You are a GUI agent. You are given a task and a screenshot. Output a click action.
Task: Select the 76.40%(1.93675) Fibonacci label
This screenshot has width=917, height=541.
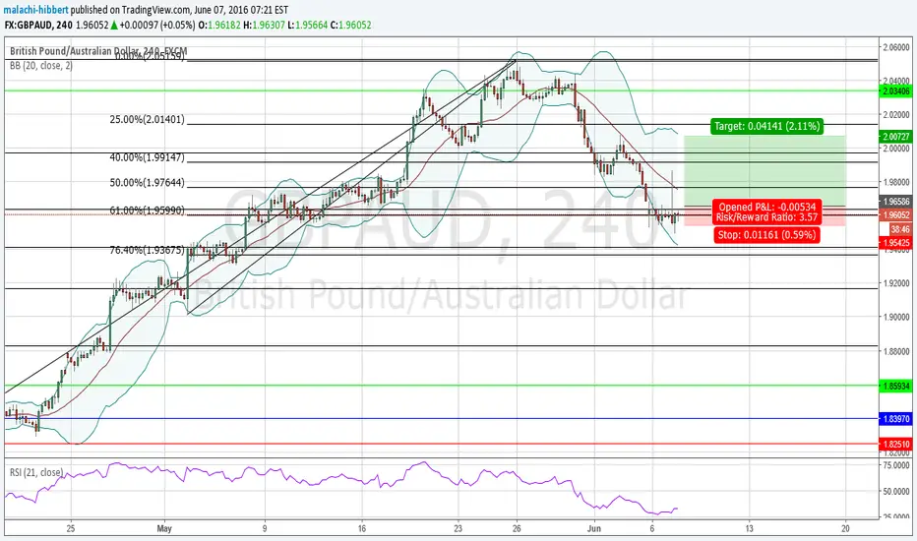(x=147, y=250)
